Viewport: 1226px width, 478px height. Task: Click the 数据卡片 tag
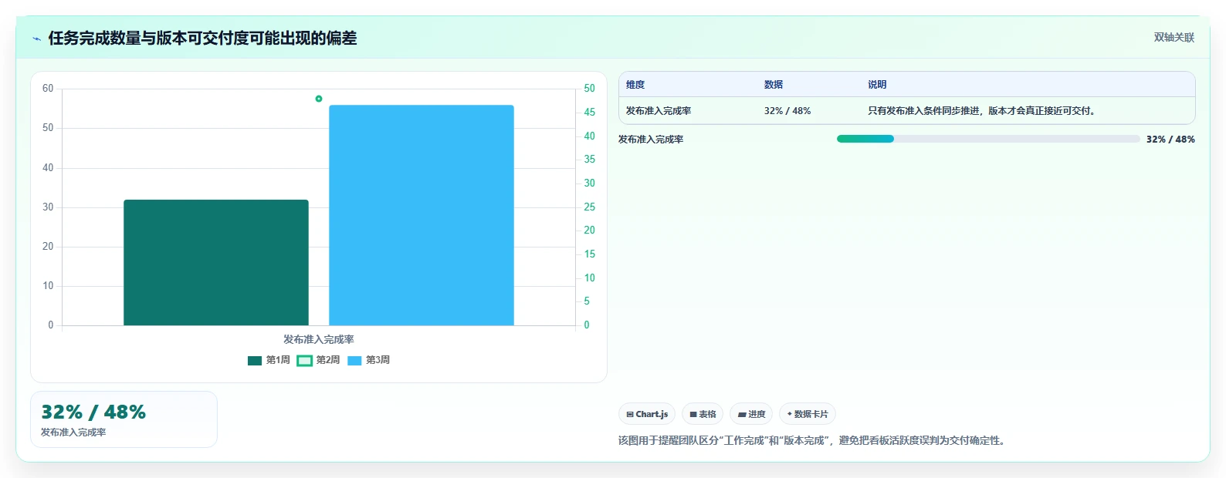808,414
